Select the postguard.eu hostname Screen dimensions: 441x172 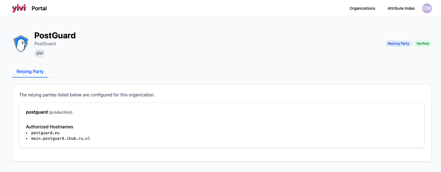click(x=45, y=133)
